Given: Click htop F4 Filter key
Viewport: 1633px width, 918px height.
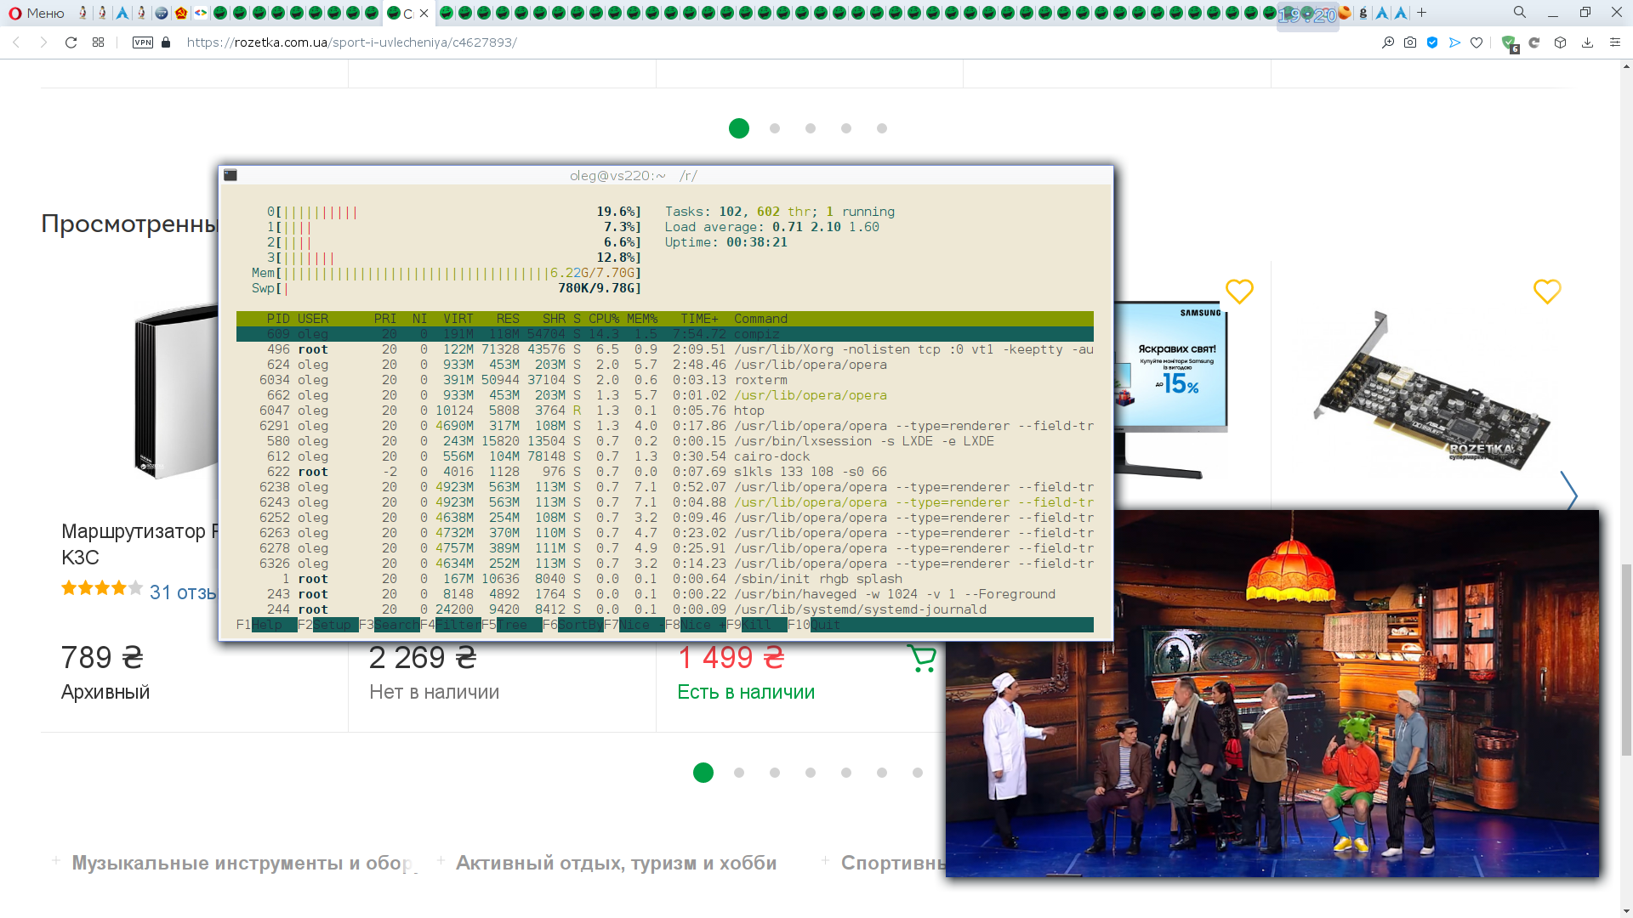Looking at the screenshot, I should click(450, 625).
